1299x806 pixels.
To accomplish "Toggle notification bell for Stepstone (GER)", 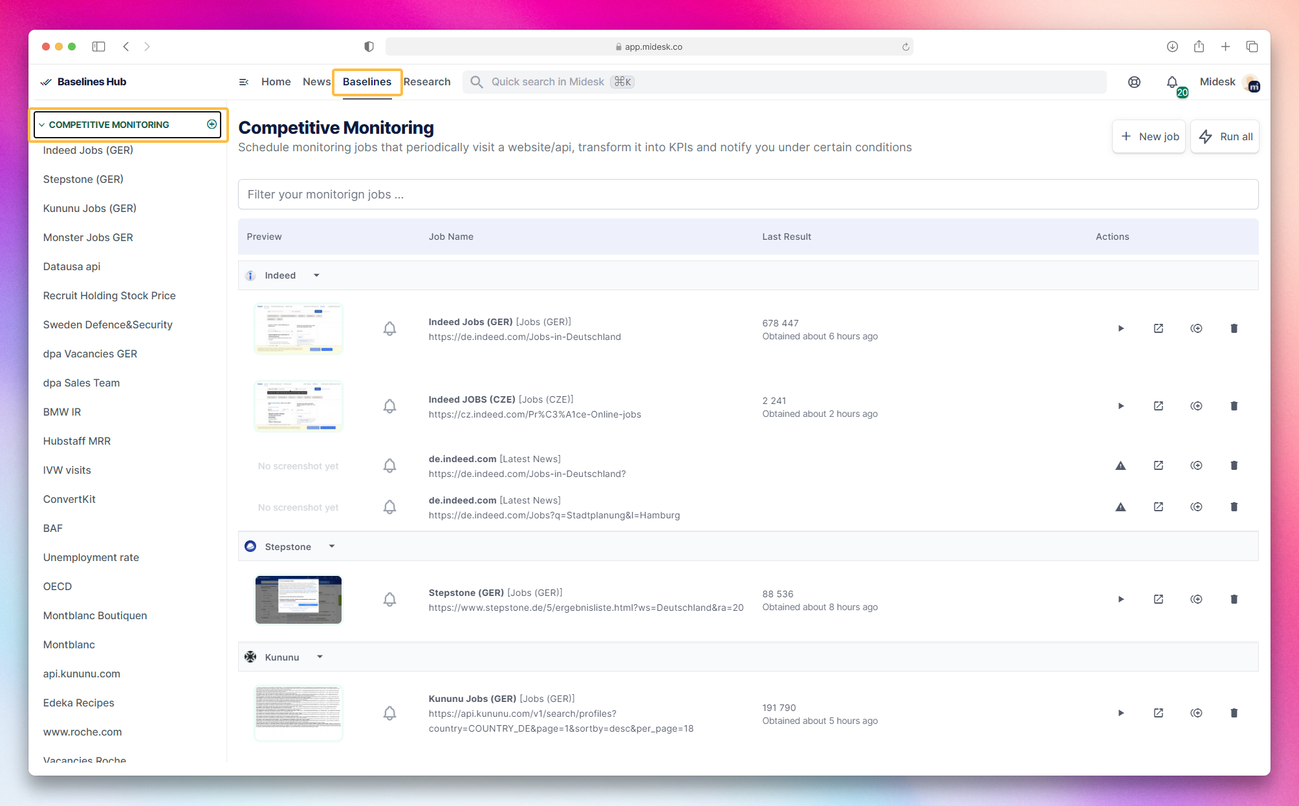I will click(x=389, y=599).
